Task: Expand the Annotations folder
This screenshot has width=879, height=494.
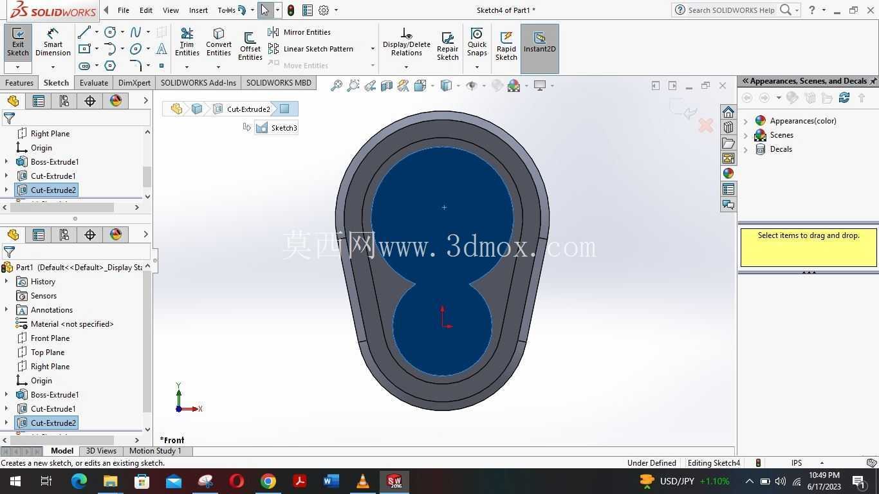Action: [6, 310]
